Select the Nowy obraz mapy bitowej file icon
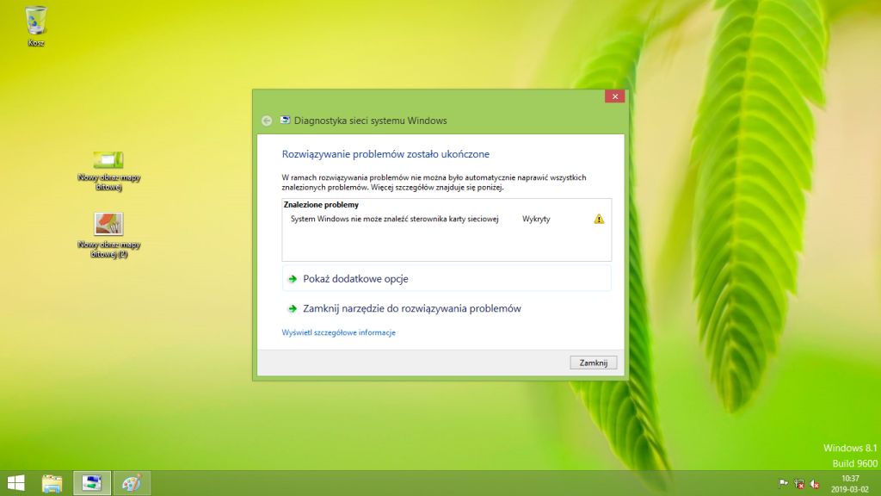Screen dimensions: 881x496 tap(108, 170)
